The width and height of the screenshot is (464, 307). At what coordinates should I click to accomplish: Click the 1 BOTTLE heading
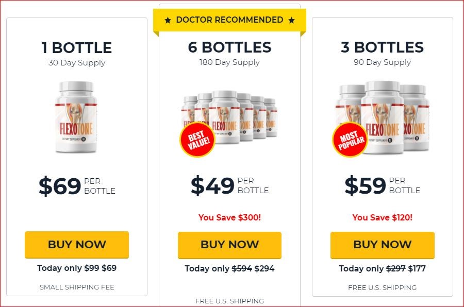77,47
